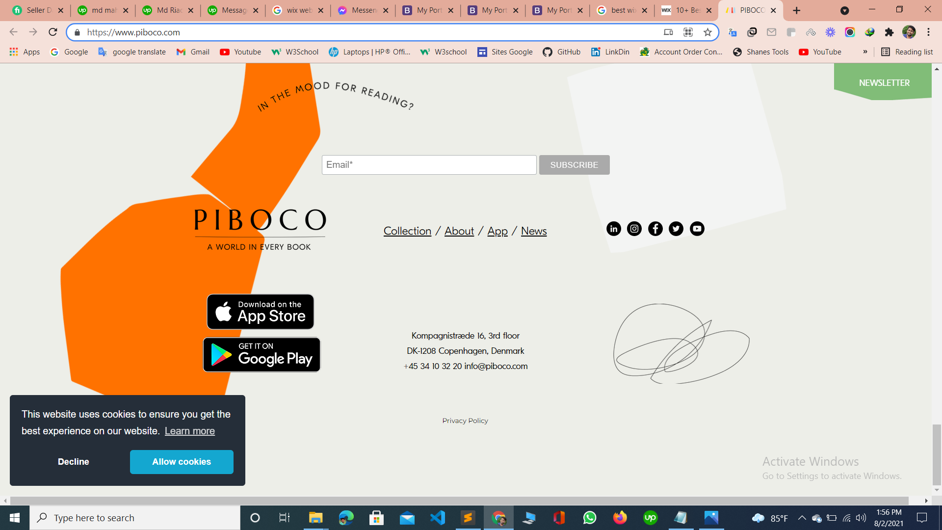Open the PIBOCO Twitter social icon
Image resolution: width=942 pixels, height=530 pixels.
[x=676, y=229]
